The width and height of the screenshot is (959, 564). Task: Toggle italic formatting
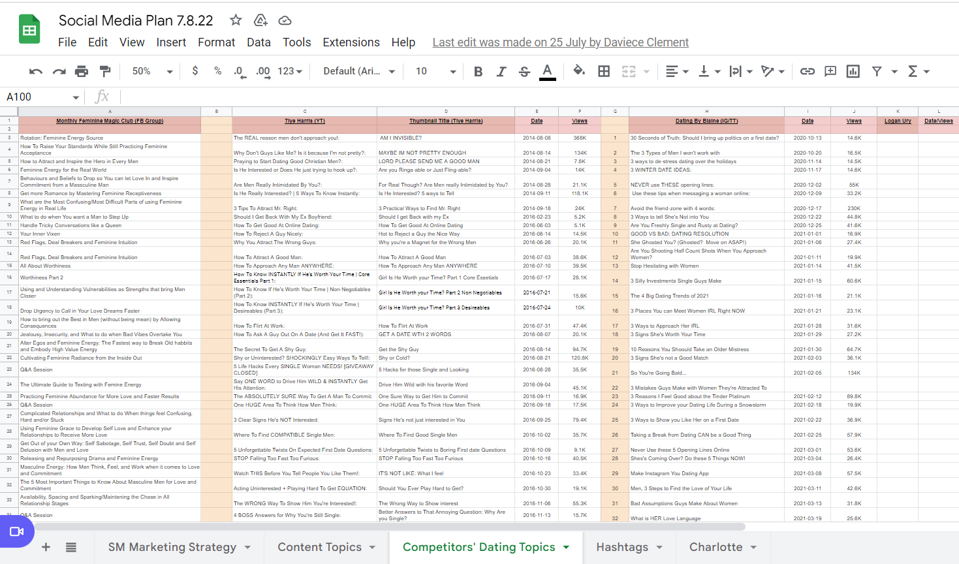[501, 71]
